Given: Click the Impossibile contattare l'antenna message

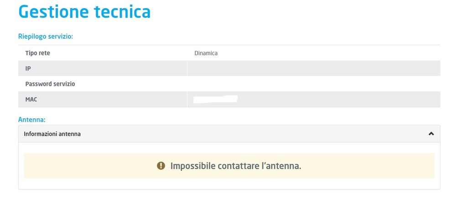Looking at the screenshot, I should coord(236,166).
